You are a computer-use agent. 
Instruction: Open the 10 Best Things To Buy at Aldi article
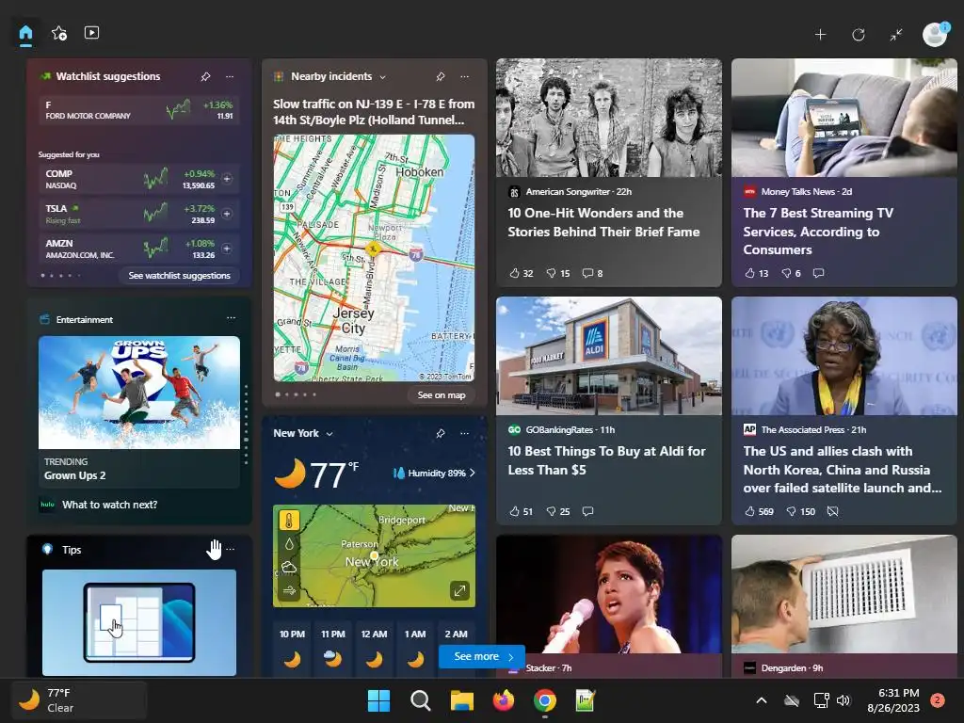coord(606,460)
